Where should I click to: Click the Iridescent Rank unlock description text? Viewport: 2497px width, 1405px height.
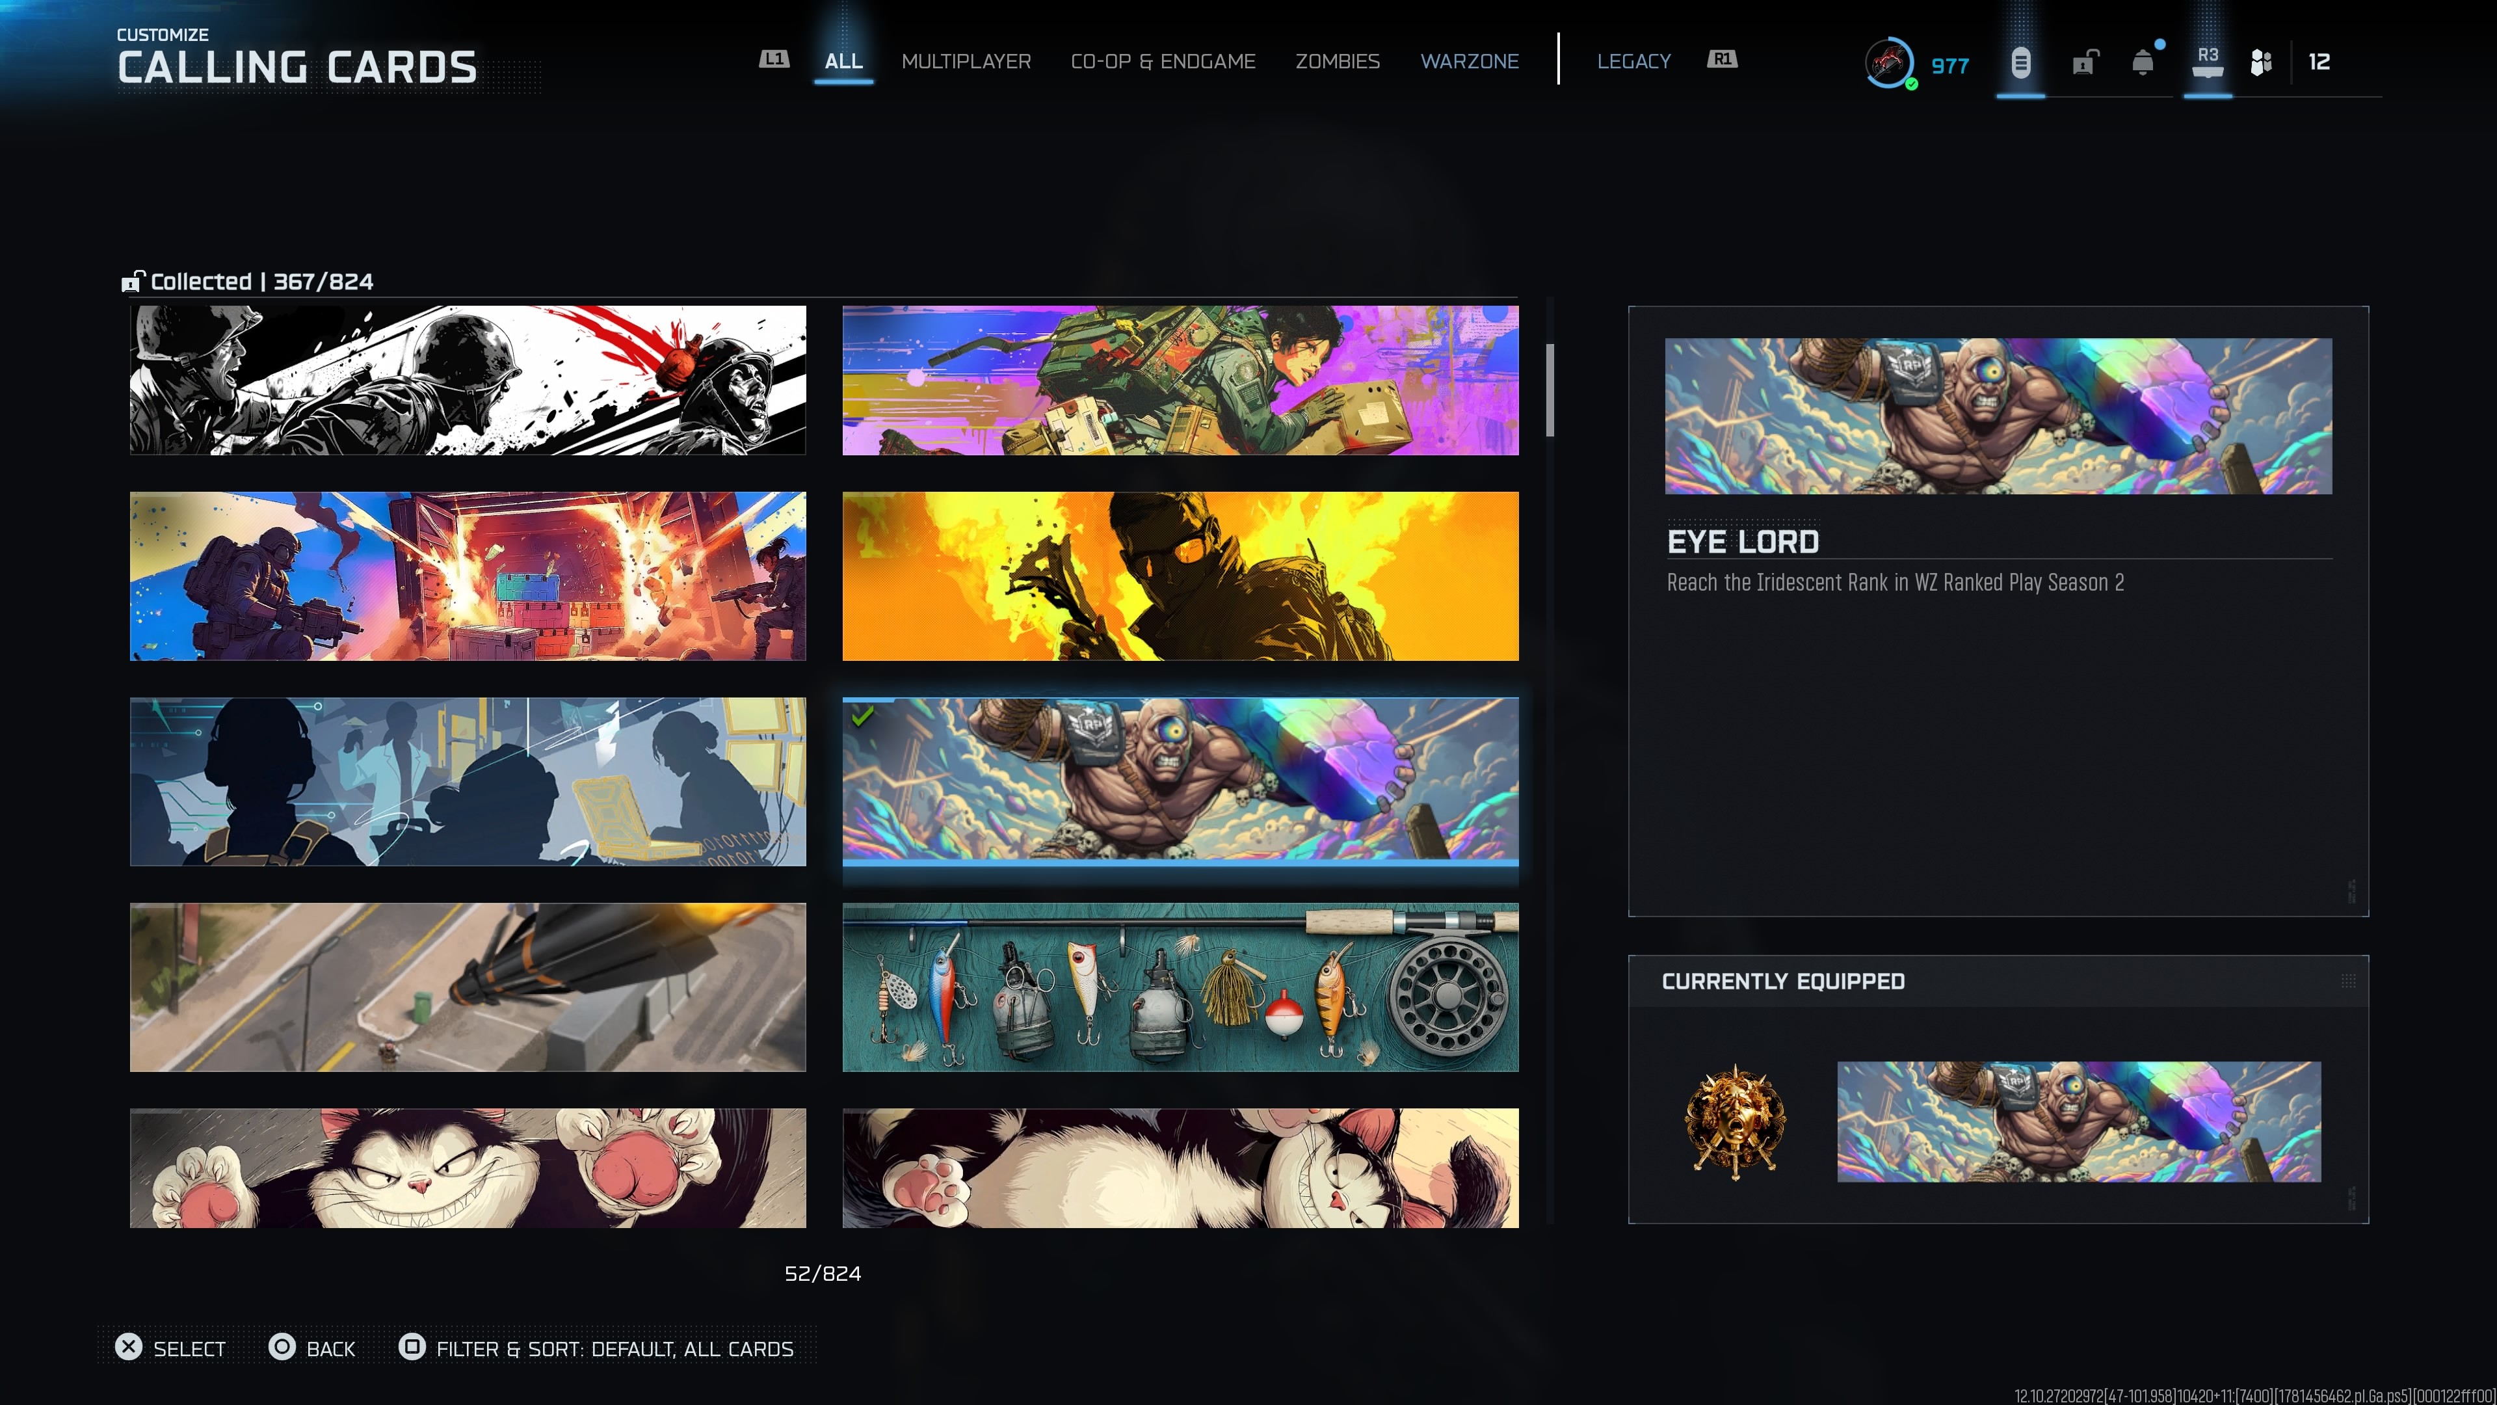[1895, 582]
